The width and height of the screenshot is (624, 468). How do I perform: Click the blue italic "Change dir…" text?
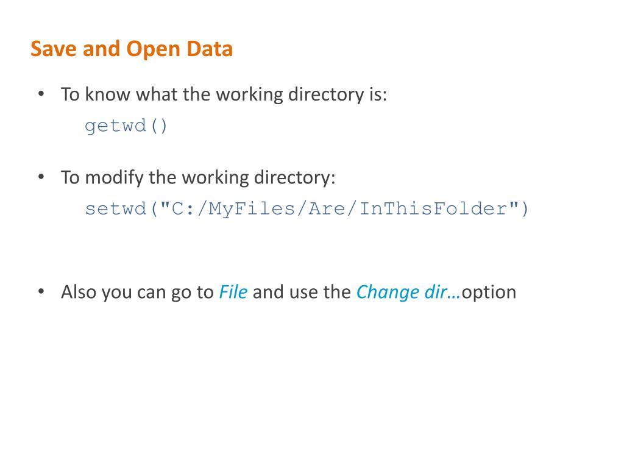(408, 292)
